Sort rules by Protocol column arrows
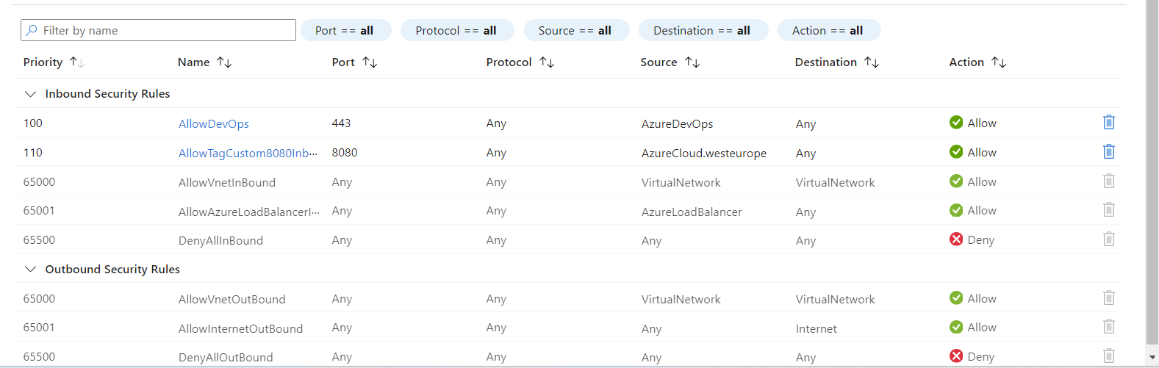 click(547, 62)
